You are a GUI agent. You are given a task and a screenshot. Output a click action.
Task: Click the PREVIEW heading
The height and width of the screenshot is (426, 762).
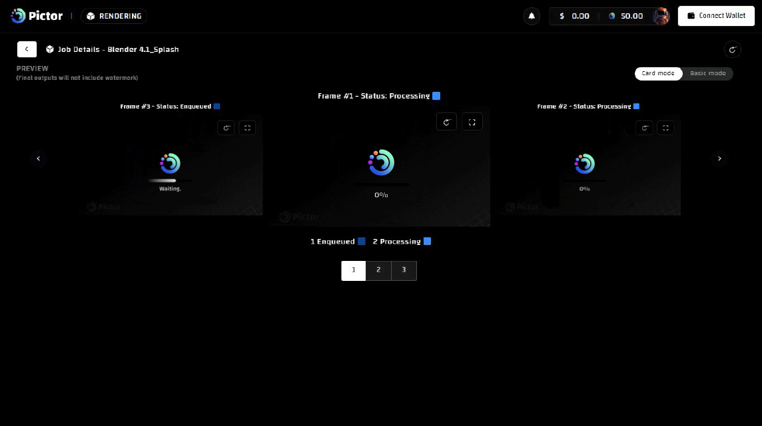(33, 69)
